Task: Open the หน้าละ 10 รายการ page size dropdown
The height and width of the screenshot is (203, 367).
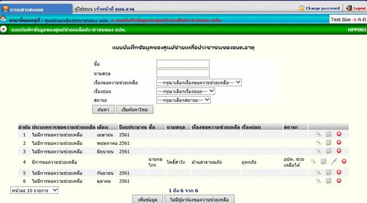Action: (x=34, y=190)
